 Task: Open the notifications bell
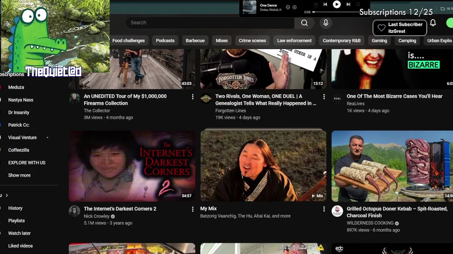tap(433, 23)
